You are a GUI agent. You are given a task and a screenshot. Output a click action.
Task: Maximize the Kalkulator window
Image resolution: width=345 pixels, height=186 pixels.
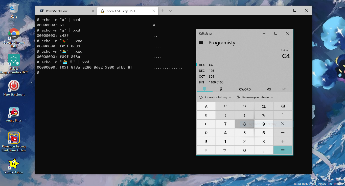(276, 33)
